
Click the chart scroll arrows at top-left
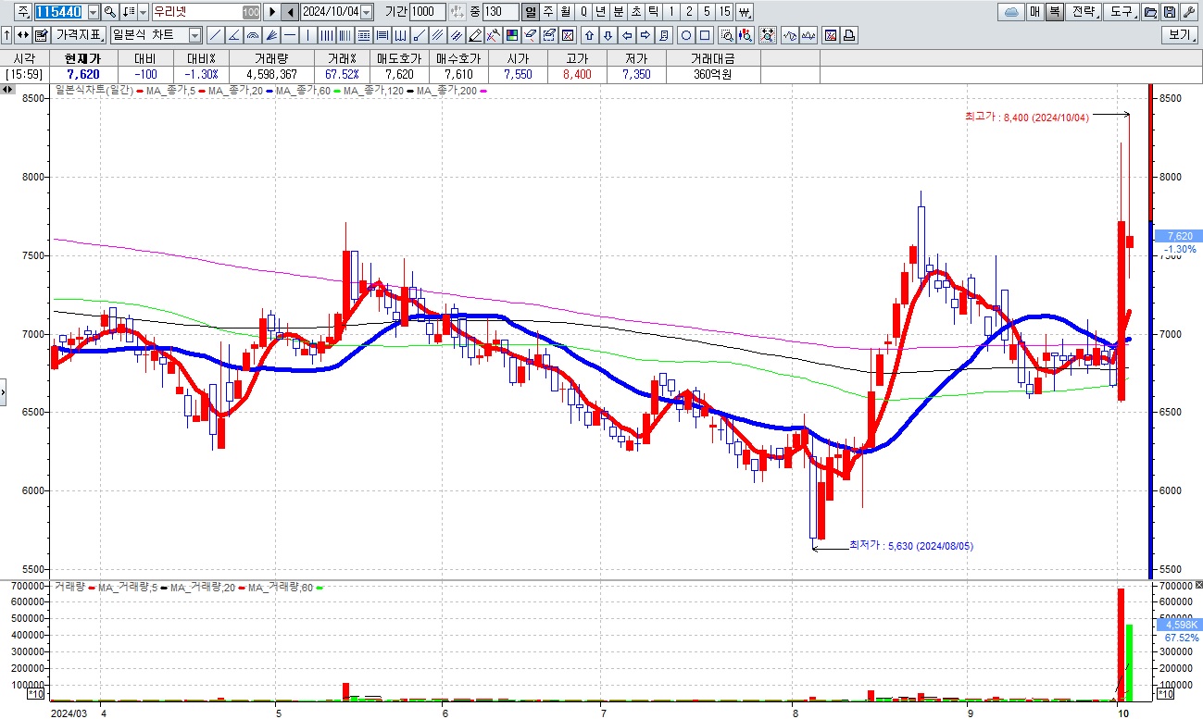[x=8, y=90]
